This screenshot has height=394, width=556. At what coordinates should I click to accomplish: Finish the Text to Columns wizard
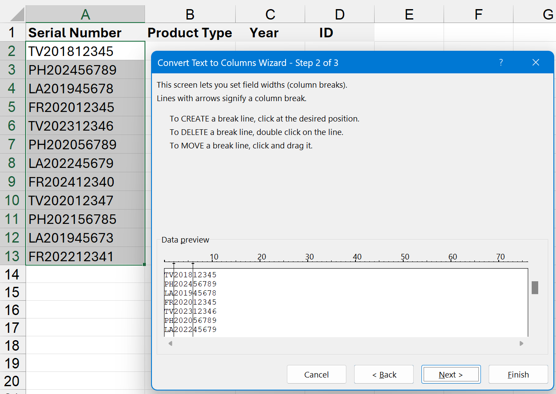518,374
